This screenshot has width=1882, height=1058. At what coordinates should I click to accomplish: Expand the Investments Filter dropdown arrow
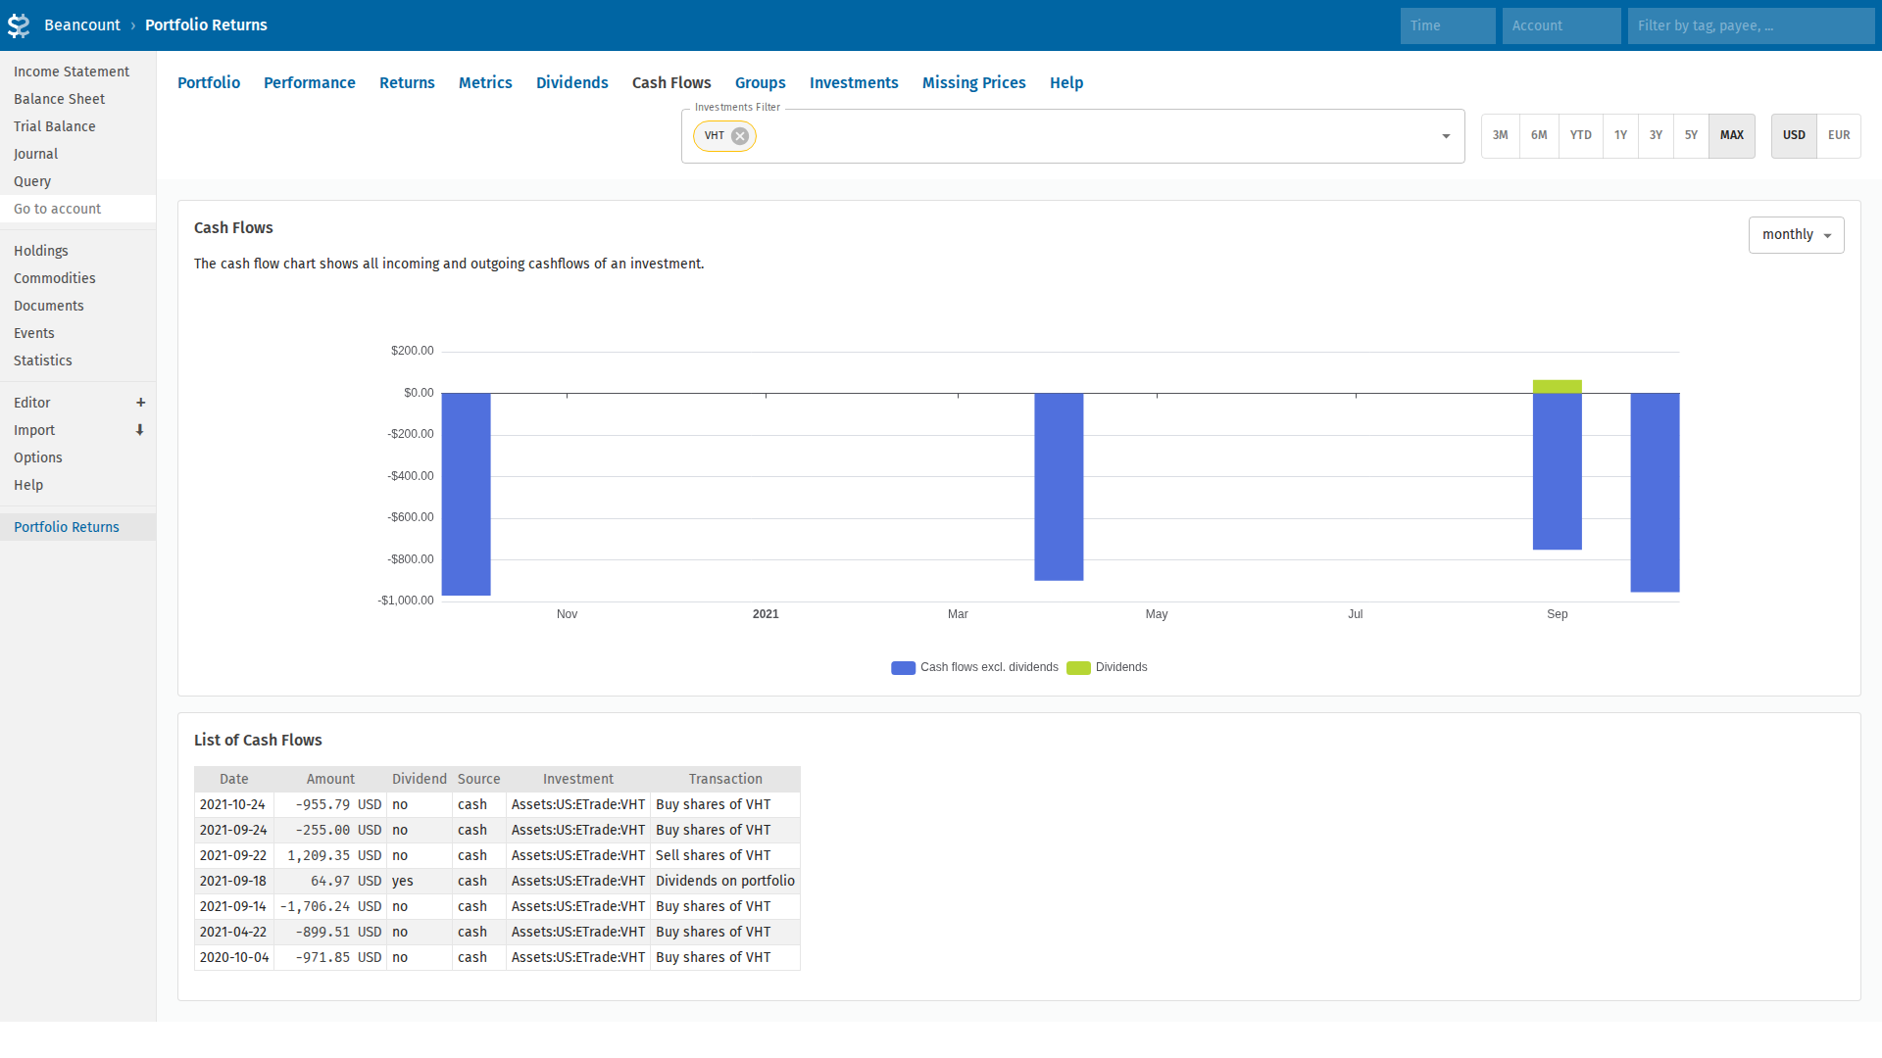click(1445, 136)
